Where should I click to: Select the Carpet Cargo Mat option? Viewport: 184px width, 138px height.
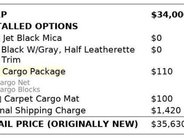(x=42, y=99)
